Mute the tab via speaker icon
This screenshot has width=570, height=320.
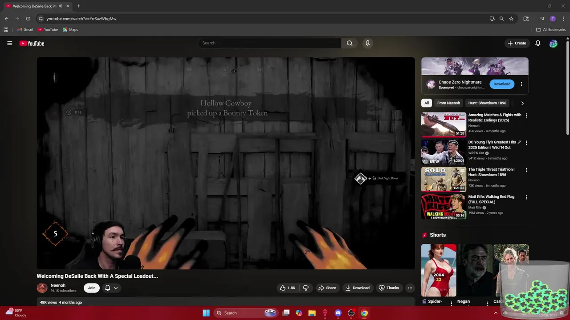pos(61,6)
